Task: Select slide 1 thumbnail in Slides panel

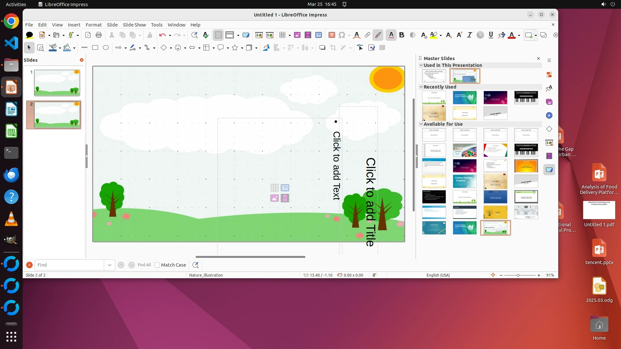Action: point(57,83)
